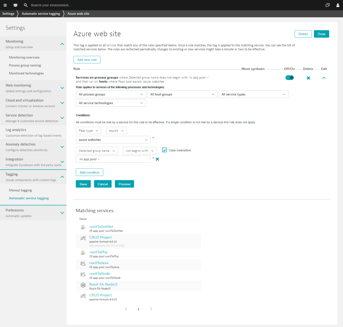Go to Automatic service tagging breadcrumb
Viewport: 343px width, 327px height.
[x=41, y=13]
